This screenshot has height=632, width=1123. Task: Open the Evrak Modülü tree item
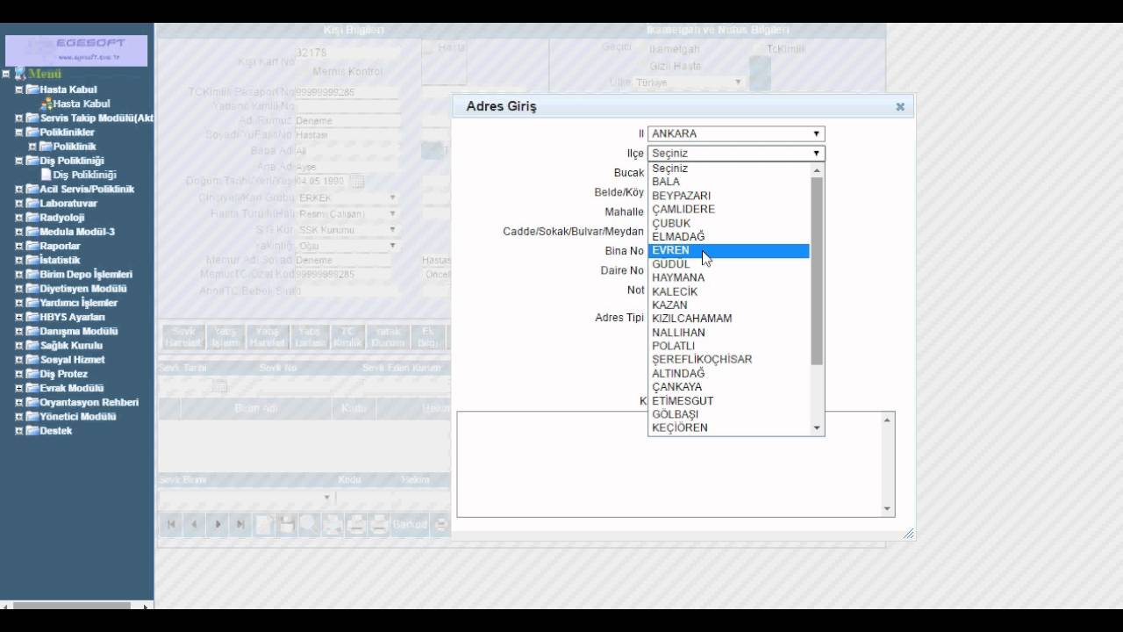coord(72,388)
